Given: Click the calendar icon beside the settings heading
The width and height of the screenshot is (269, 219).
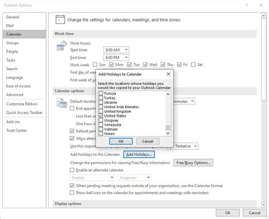Looking at the screenshot, I should (60, 19).
